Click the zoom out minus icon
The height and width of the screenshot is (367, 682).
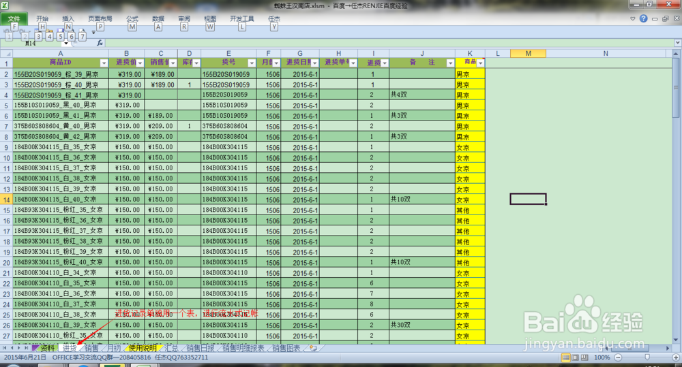click(618, 357)
